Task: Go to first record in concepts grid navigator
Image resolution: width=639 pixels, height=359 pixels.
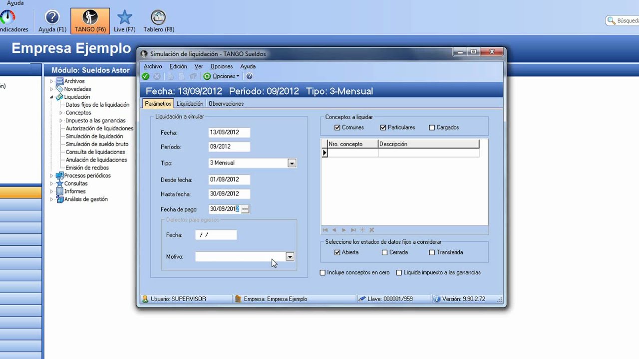Action: click(x=325, y=230)
